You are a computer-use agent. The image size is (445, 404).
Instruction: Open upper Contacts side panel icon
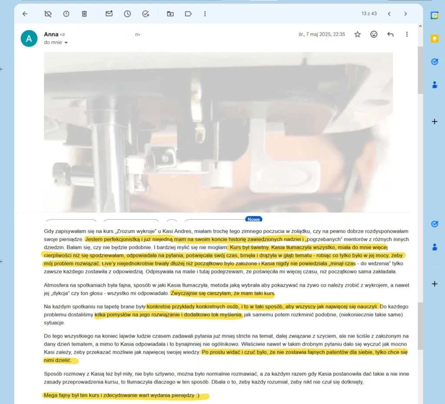434,85
